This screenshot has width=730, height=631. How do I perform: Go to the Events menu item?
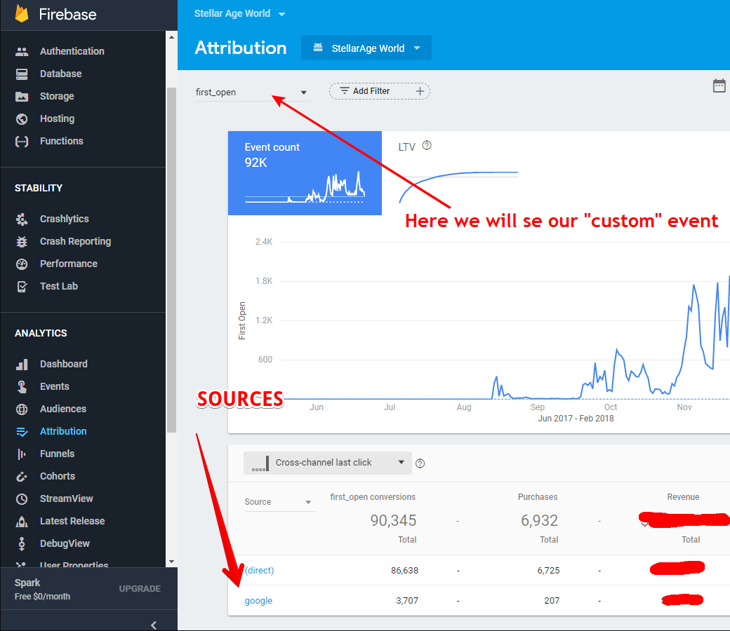[x=55, y=386]
